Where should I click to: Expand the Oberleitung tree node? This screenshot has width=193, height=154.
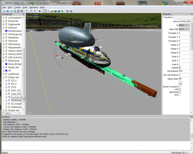(x=3, y=44)
